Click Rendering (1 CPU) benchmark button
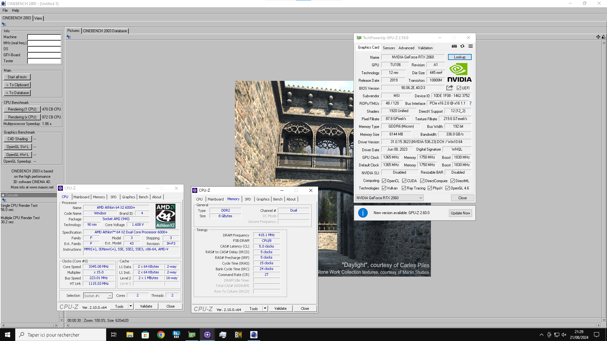The height and width of the screenshot is (341, 607). (x=22, y=109)
